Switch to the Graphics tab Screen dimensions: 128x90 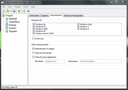pyautogui.click(x=45, y=15)
